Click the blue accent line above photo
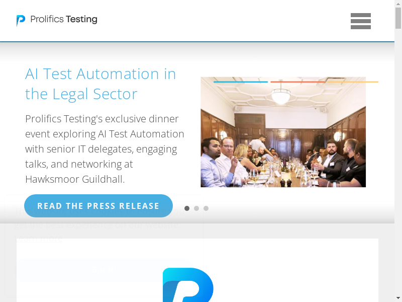The width and height of the screenshot is (402, 302). 241,82
